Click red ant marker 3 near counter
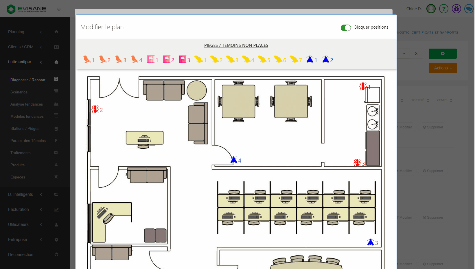This screenshot has height=269, width=475. (357, 163)
